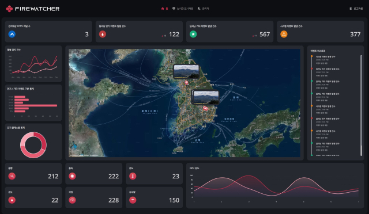
Task: Switch to the real-time monitoring menu
Action: [x=183, y=9]
